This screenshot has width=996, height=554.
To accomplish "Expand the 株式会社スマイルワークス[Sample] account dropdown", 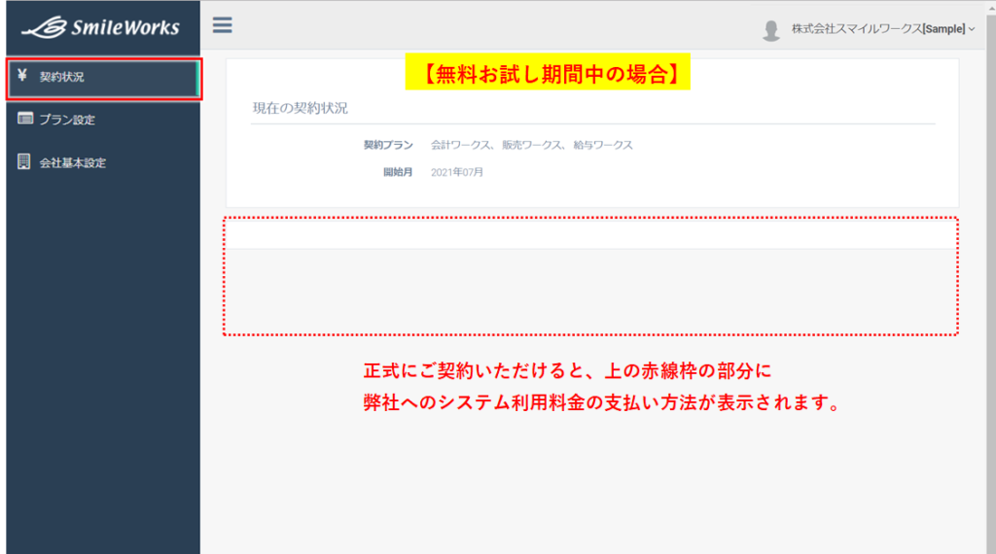I will coord(883,28).
